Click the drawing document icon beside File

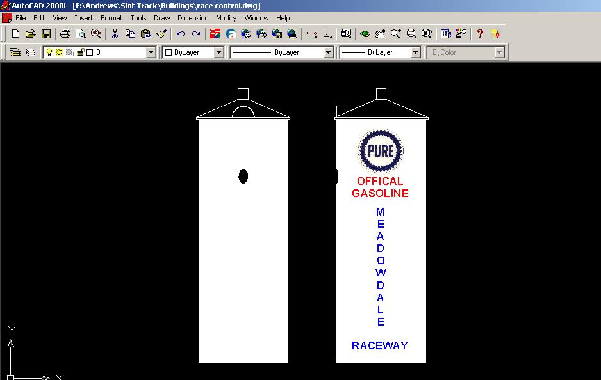pos(7,18)
